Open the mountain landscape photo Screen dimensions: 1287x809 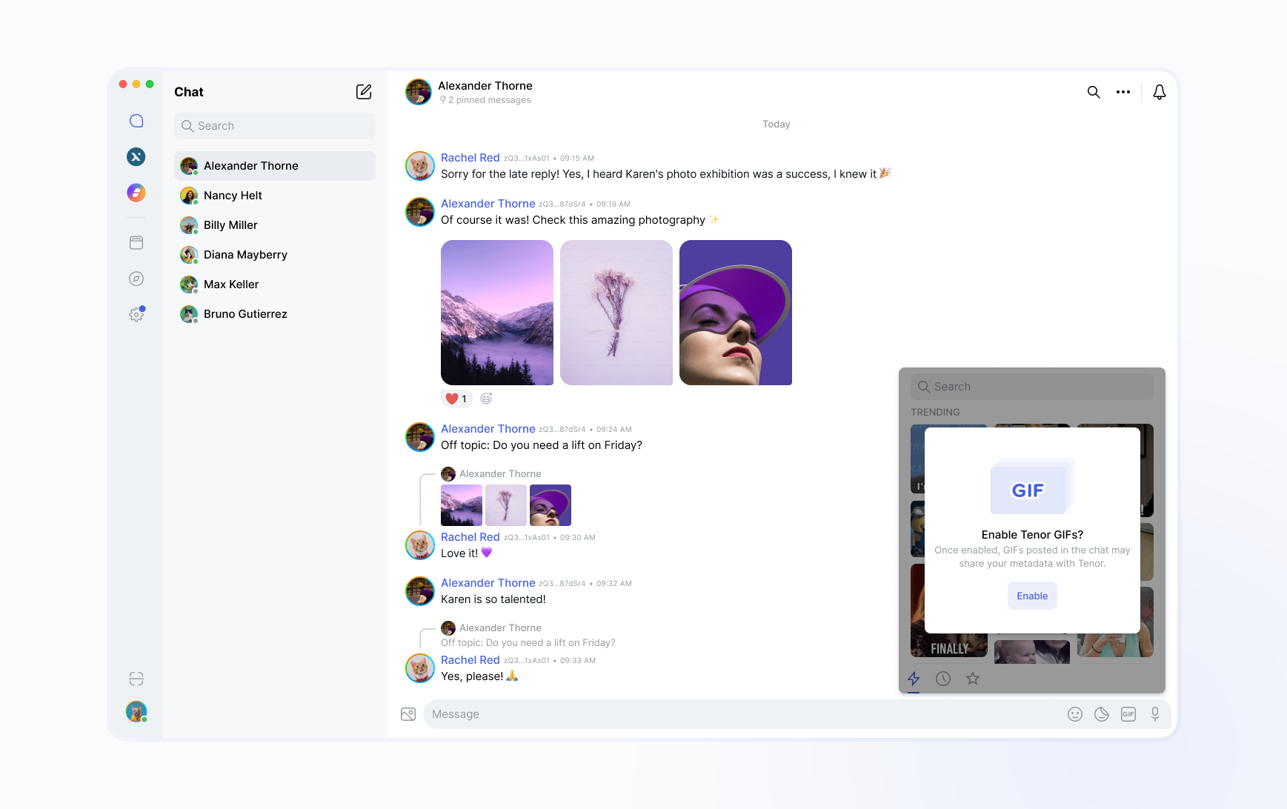tap(497, 313)
